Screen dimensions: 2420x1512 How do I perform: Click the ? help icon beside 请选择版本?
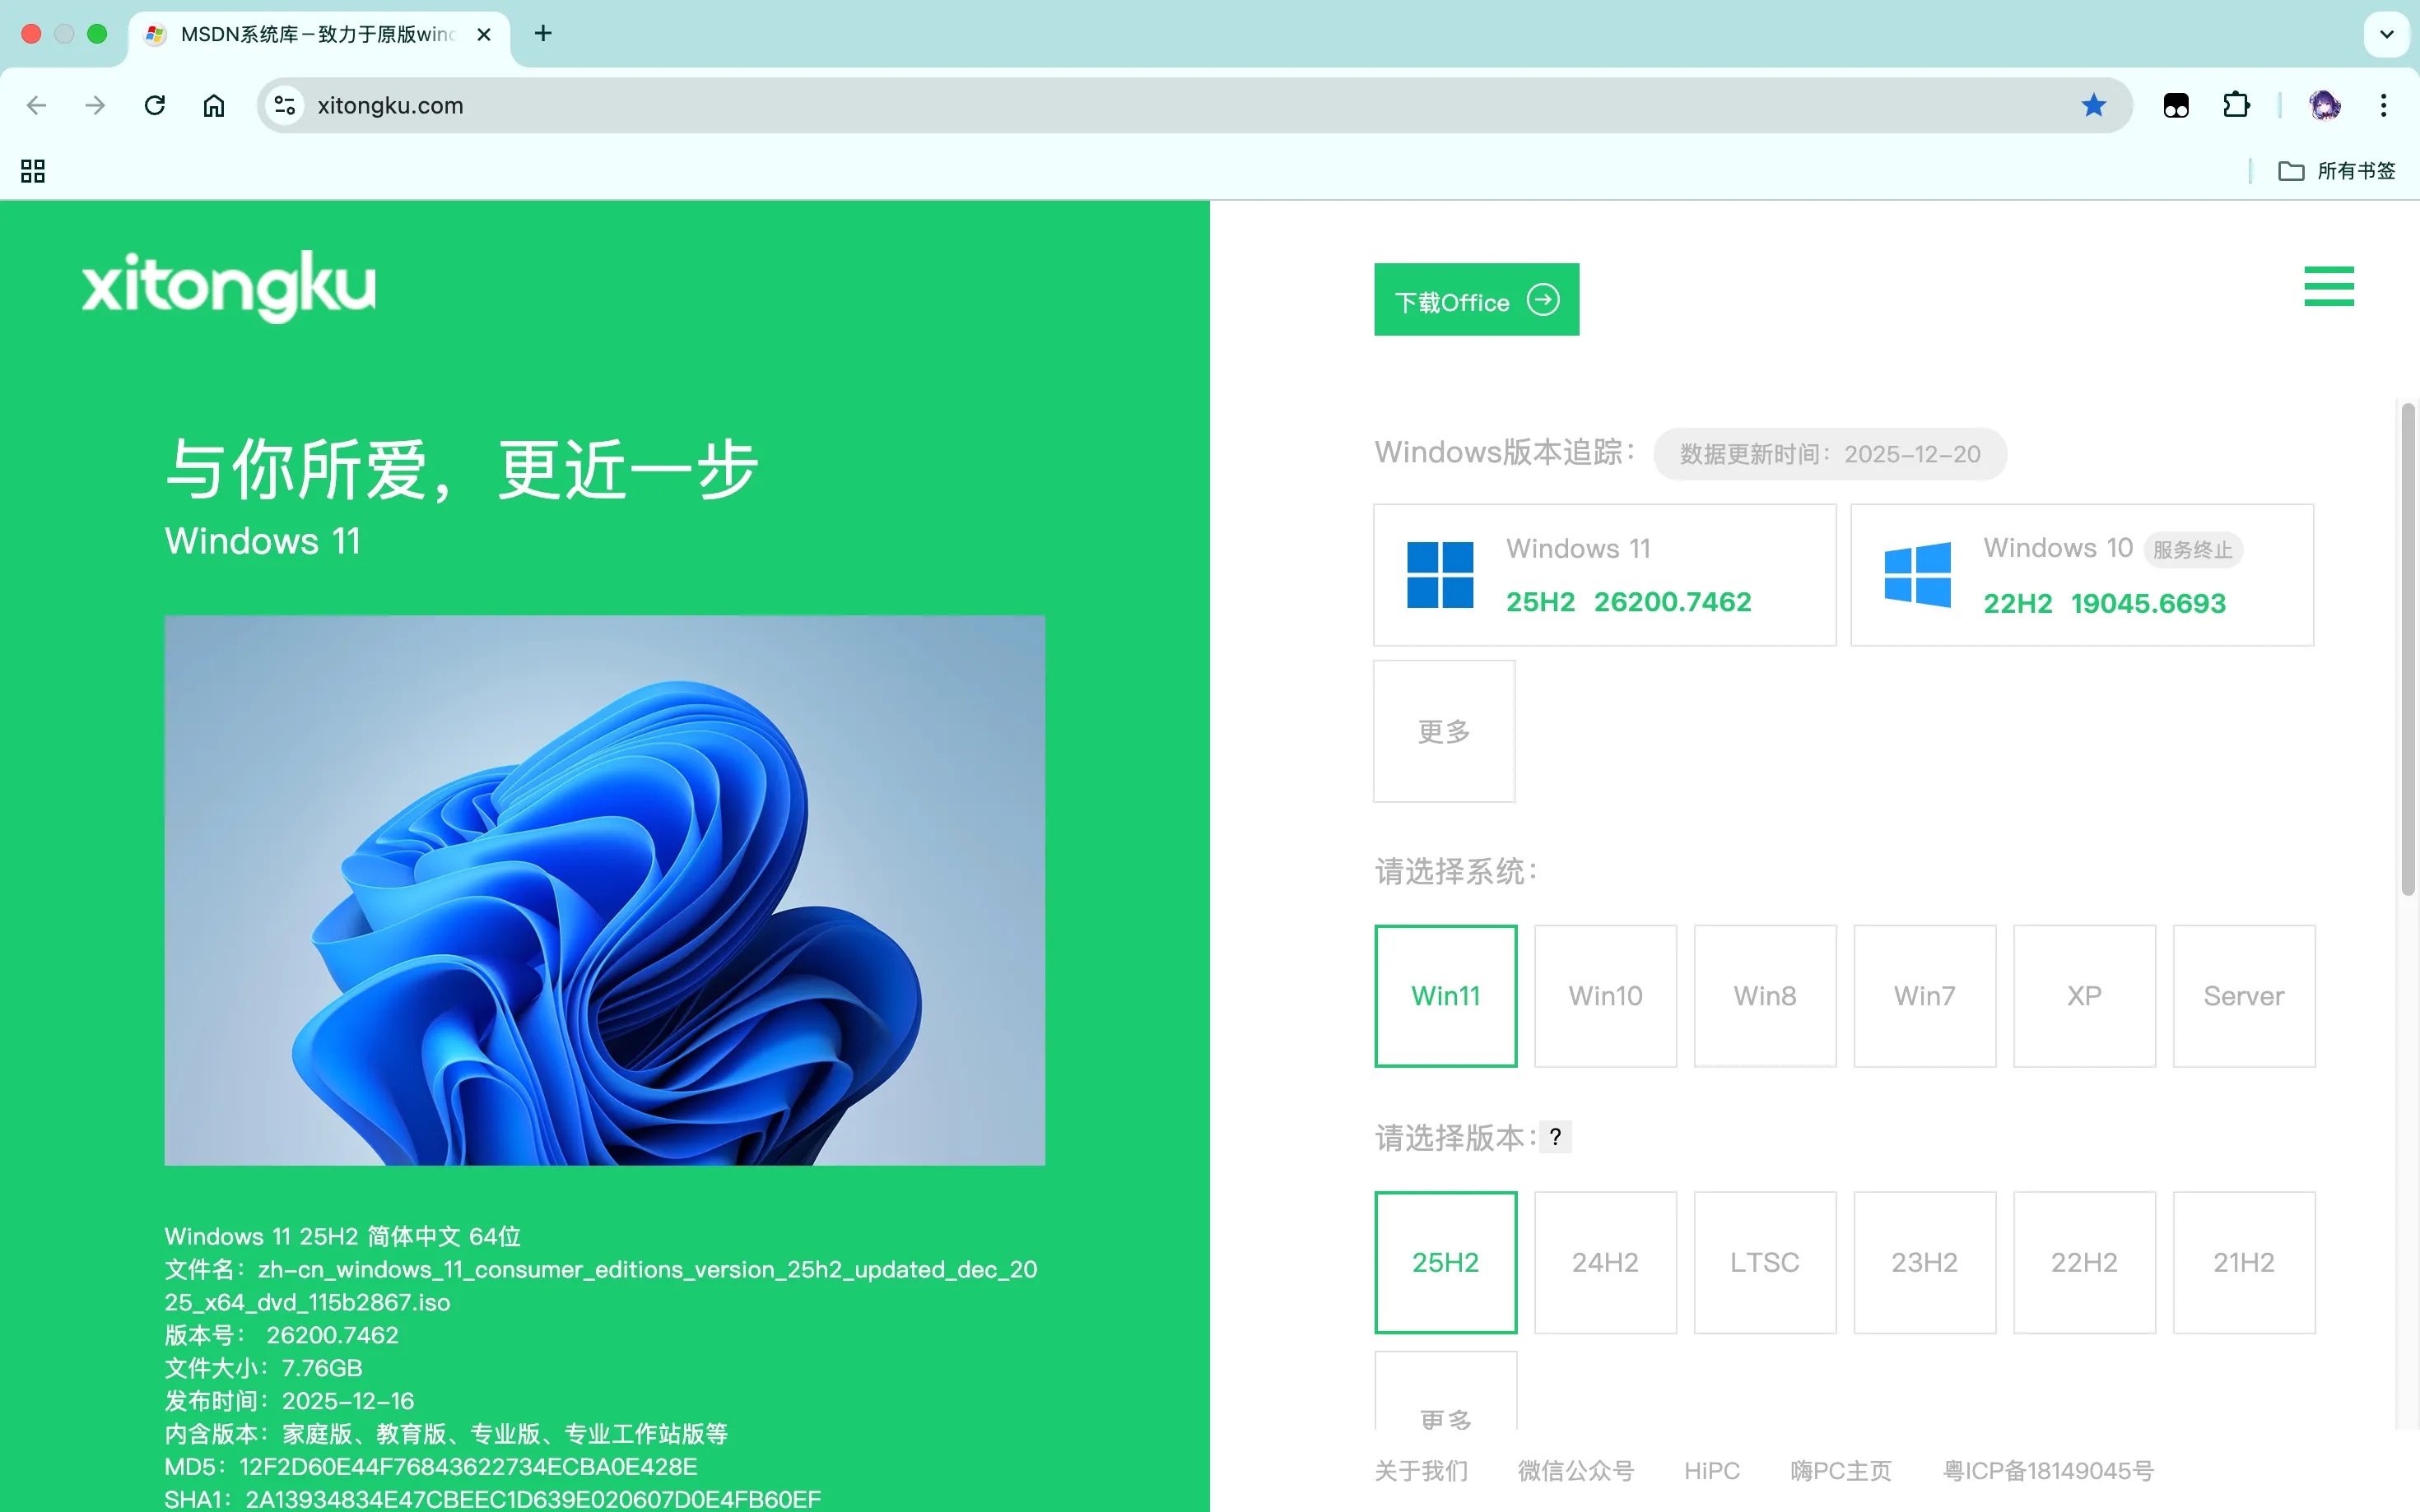tap(1557, 1136)
